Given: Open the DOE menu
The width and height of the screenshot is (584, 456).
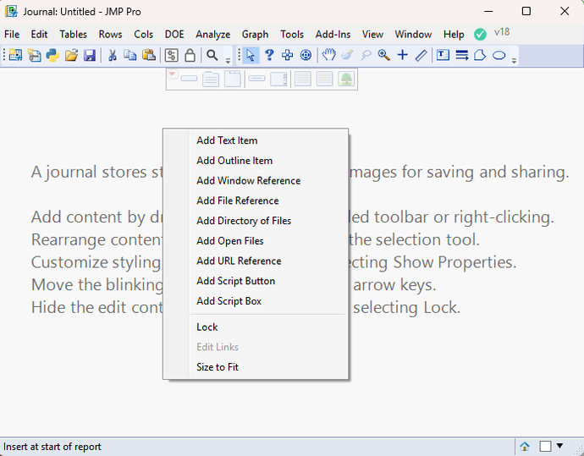Looking at the screenshot, I should (x=174, y=34).
